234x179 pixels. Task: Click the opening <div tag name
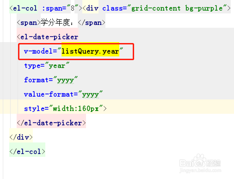[x=91, y=8]
